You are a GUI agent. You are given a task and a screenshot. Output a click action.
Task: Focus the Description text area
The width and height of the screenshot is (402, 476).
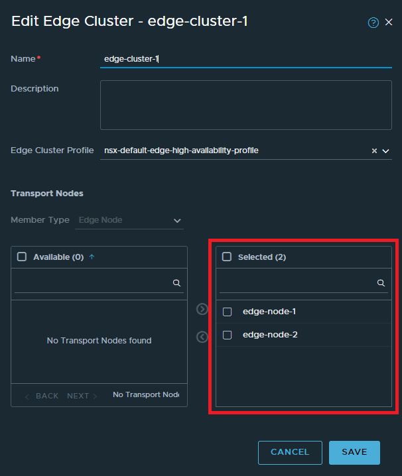[x=245, y=105]
